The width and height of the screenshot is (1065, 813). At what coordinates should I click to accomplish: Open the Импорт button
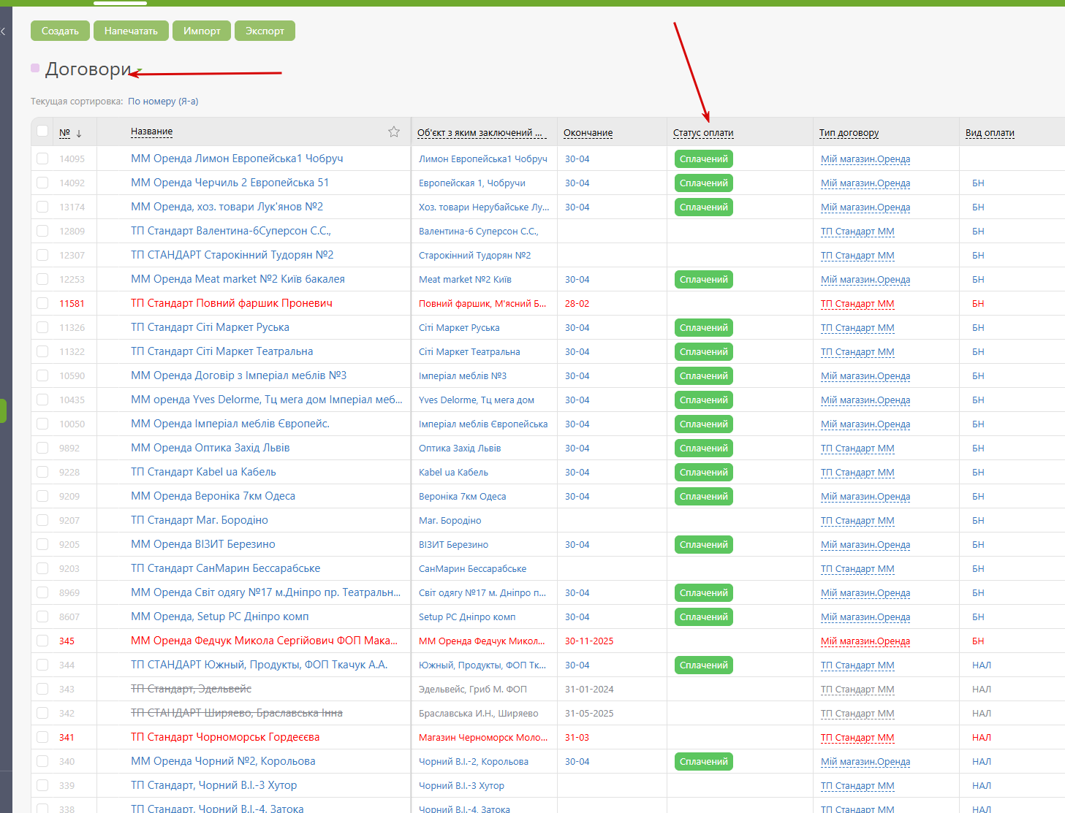[x=202, y=31]
